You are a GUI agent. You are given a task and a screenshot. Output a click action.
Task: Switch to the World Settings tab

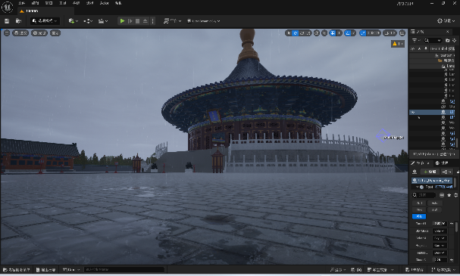pyautogui.click(x=442, y=163)
